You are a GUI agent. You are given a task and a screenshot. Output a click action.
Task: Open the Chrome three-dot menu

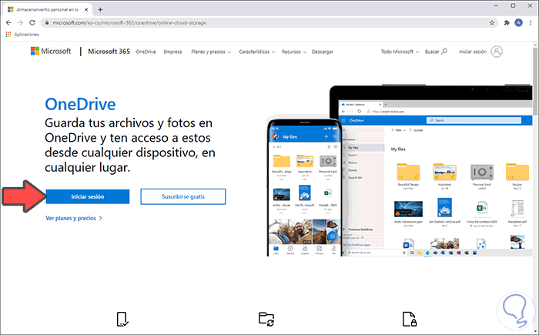[531, 22]
